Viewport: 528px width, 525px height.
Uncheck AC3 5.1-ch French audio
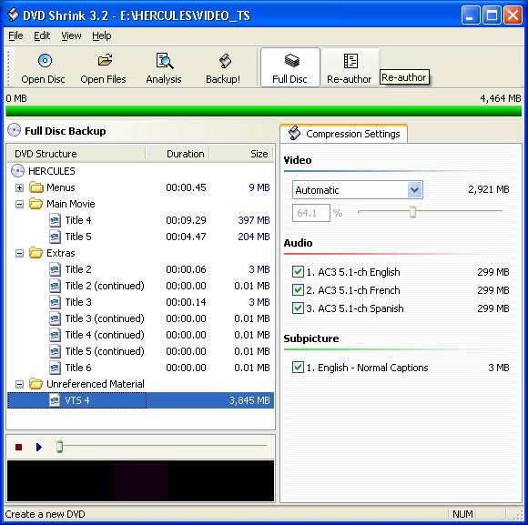pyautogui.click(x=298, y=289)
